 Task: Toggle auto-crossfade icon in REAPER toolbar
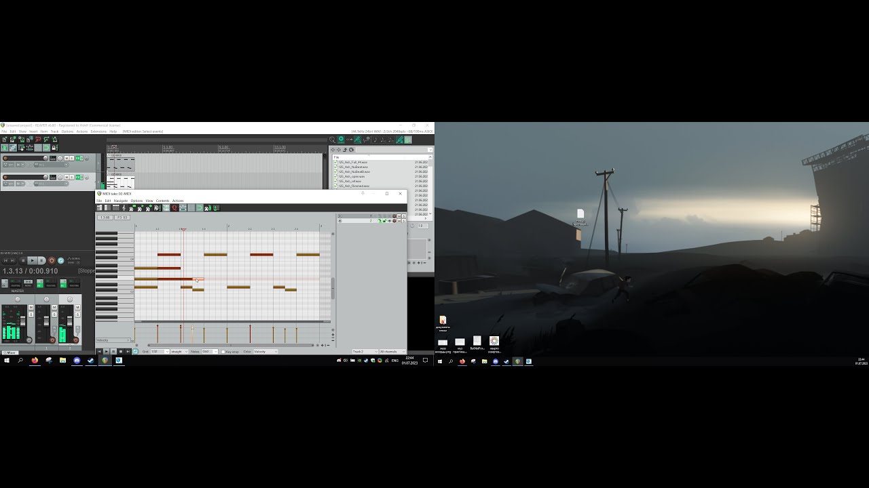click(5, 148)
